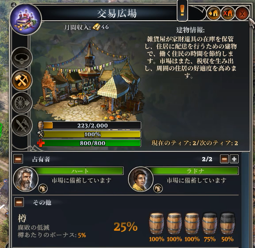
Task: Click the demolish building red X house icon
Action: click(228, 13)
